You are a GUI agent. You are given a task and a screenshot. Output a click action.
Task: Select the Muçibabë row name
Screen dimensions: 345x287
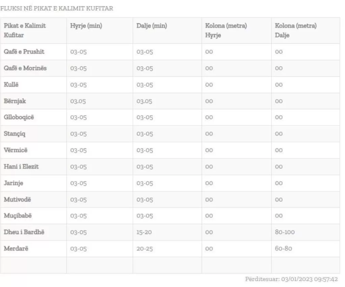click(18, 216)
